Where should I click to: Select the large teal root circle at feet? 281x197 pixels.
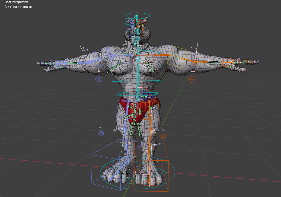pos(138,173)
